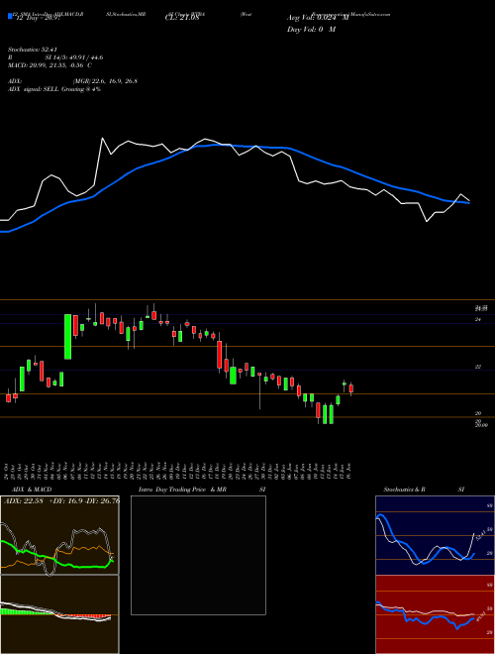Image resolution: width=495 pixels, height=654 pixels.
Task: Open the empty intraday trading price chart
Action: point(198,555)
